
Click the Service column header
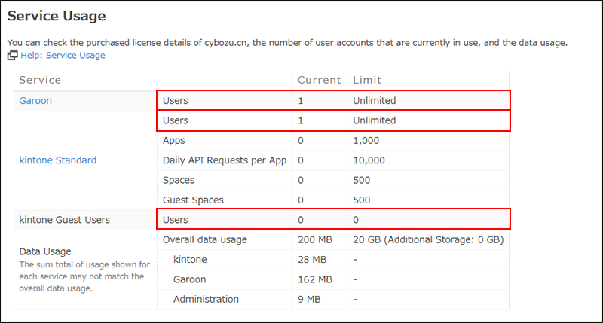click(x=40, y=80)
